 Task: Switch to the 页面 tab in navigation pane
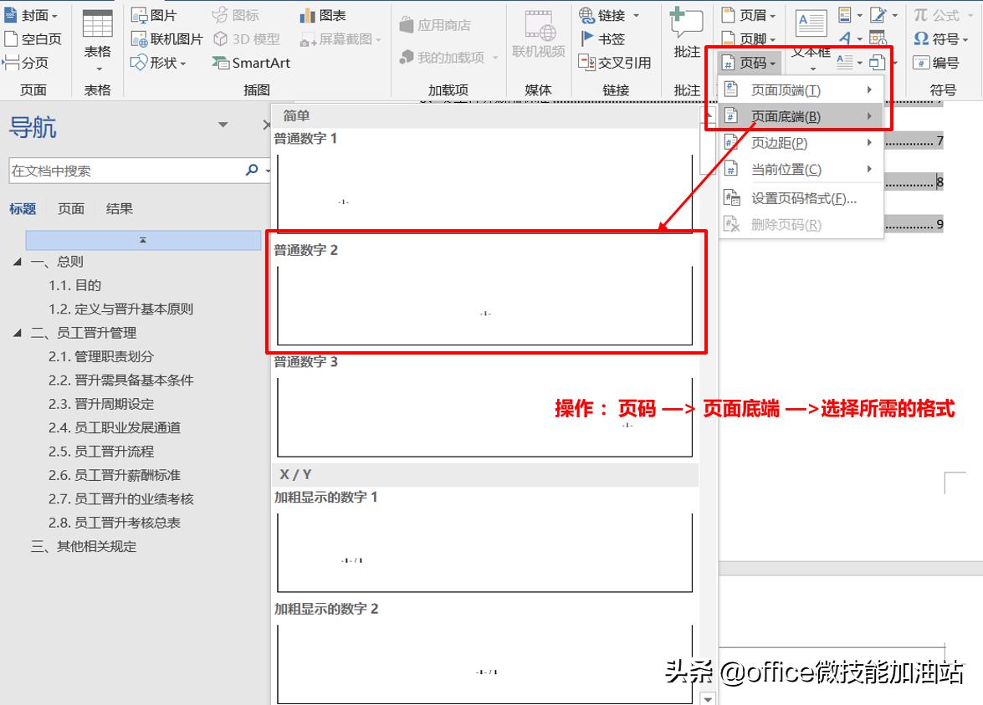coord(70,208)
